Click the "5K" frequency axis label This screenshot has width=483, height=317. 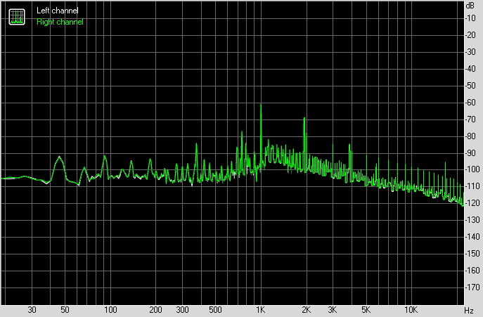366,309
